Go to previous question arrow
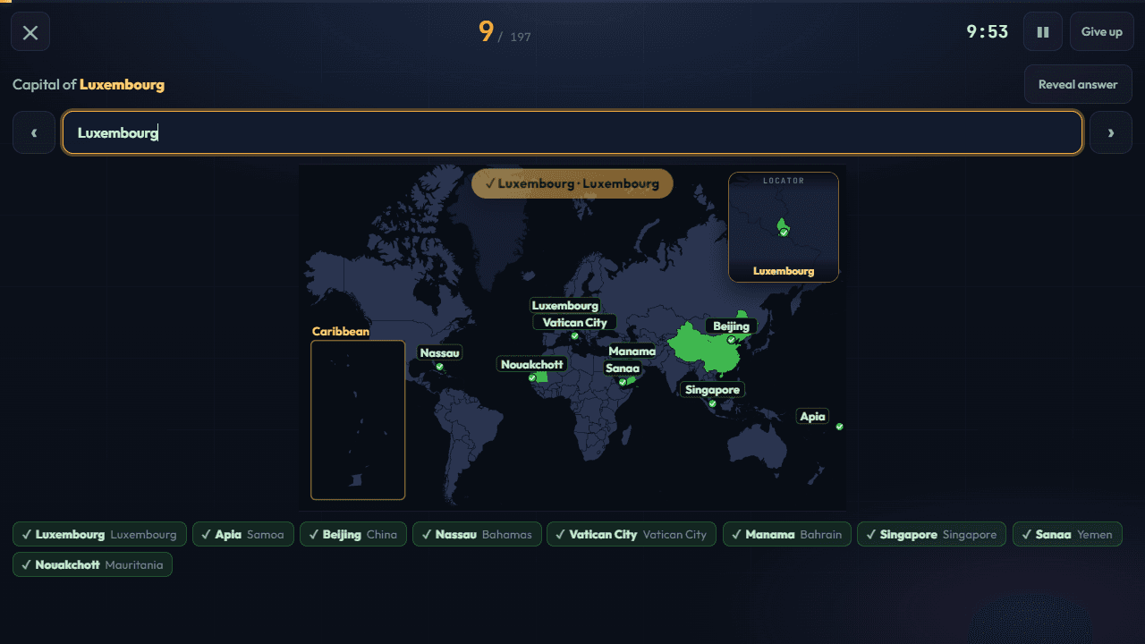Screen dimensions: 1145x644 34,132
